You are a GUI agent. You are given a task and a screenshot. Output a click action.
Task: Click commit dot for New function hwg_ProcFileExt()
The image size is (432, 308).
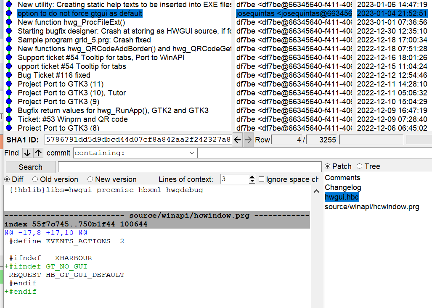click(x=9, y=22)
